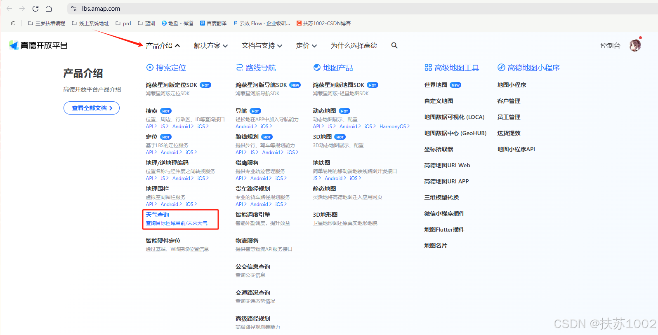Open 地图数据中心 (GeoHUB) tool
Image resolution: width=658 pixels, height=335 pixels.
click(x=455, y=133)
